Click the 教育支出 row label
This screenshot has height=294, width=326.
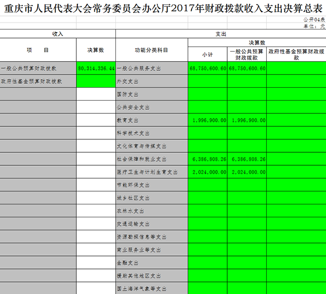coord(151,120)
